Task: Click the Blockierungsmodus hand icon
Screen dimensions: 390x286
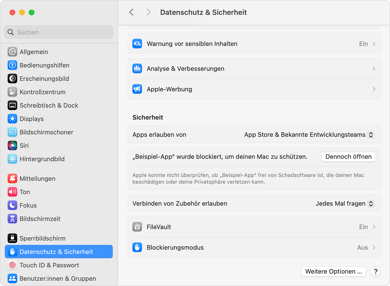Action: [x=137, y=248]
